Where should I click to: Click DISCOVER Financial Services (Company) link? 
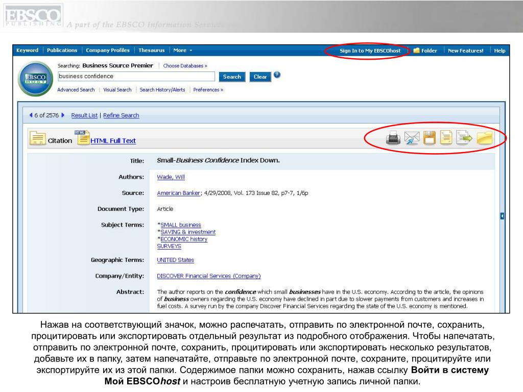click(x=209, y=276)
